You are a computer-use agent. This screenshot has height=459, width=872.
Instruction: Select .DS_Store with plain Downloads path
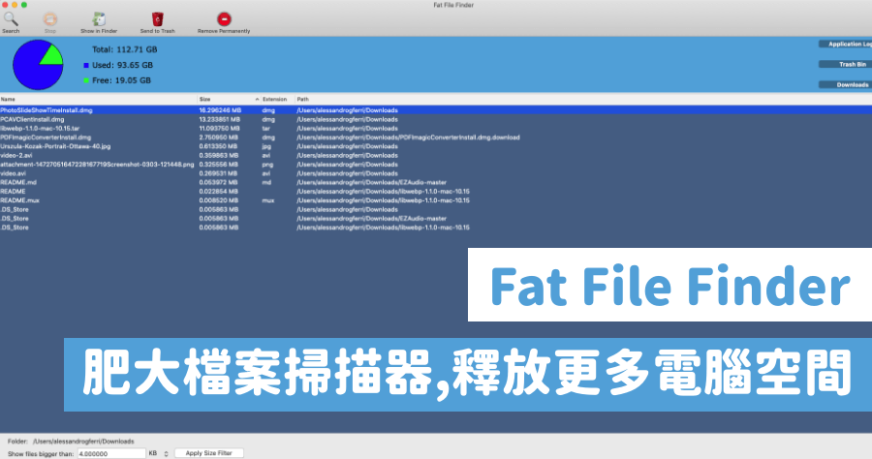coord(15,209)
